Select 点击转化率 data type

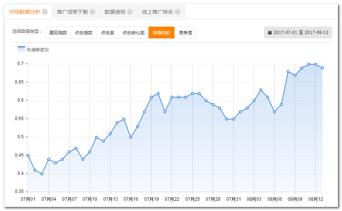point(133,33)
